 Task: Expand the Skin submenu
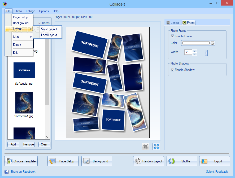pyautogui.click(x=19, y=37)
